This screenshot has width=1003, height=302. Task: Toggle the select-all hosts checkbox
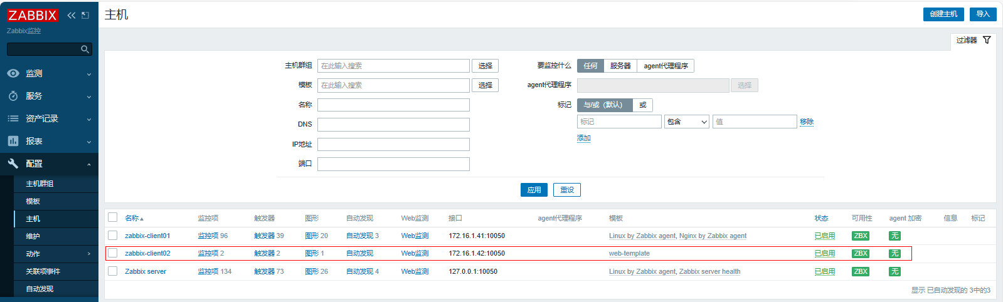113,217
